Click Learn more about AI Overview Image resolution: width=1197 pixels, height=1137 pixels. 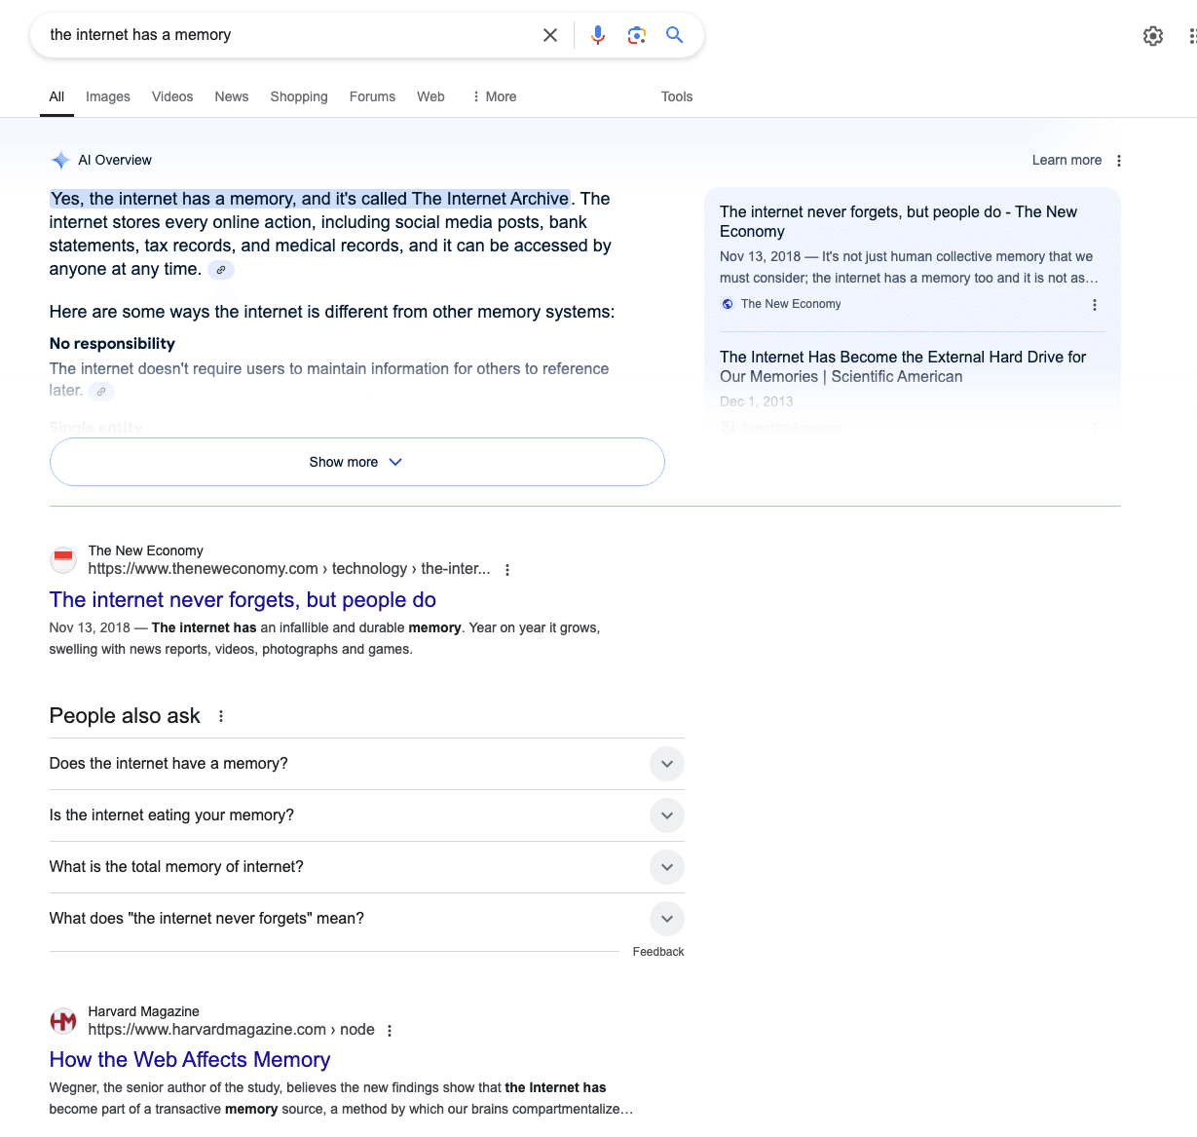1066,160
